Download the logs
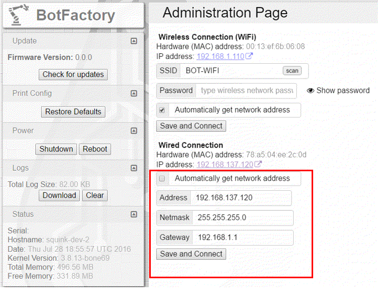378x293 pixels. (59, 196)
